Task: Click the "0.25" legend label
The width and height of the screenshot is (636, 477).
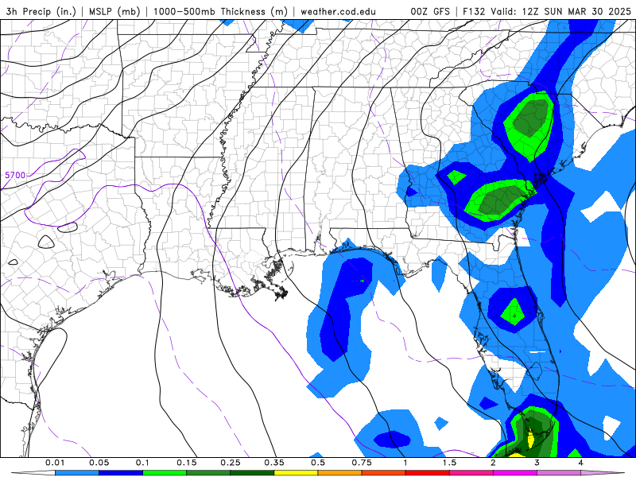Action: (231, 463)
